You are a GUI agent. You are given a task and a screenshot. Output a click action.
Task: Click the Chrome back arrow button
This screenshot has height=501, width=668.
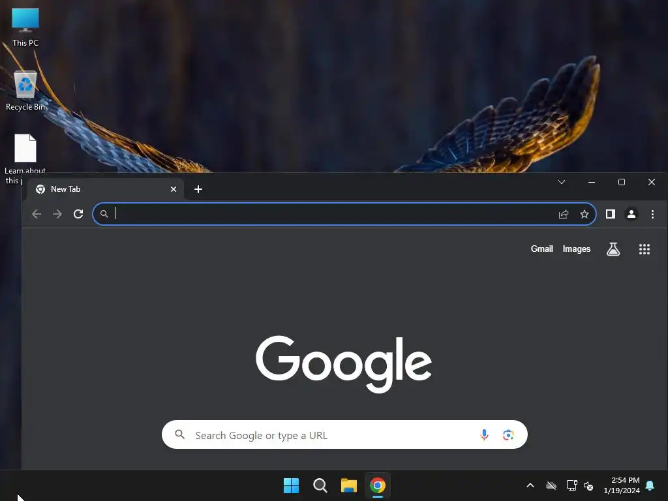(37, 214)
